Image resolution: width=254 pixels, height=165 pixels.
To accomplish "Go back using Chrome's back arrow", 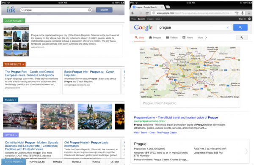I will pos(133,13).
